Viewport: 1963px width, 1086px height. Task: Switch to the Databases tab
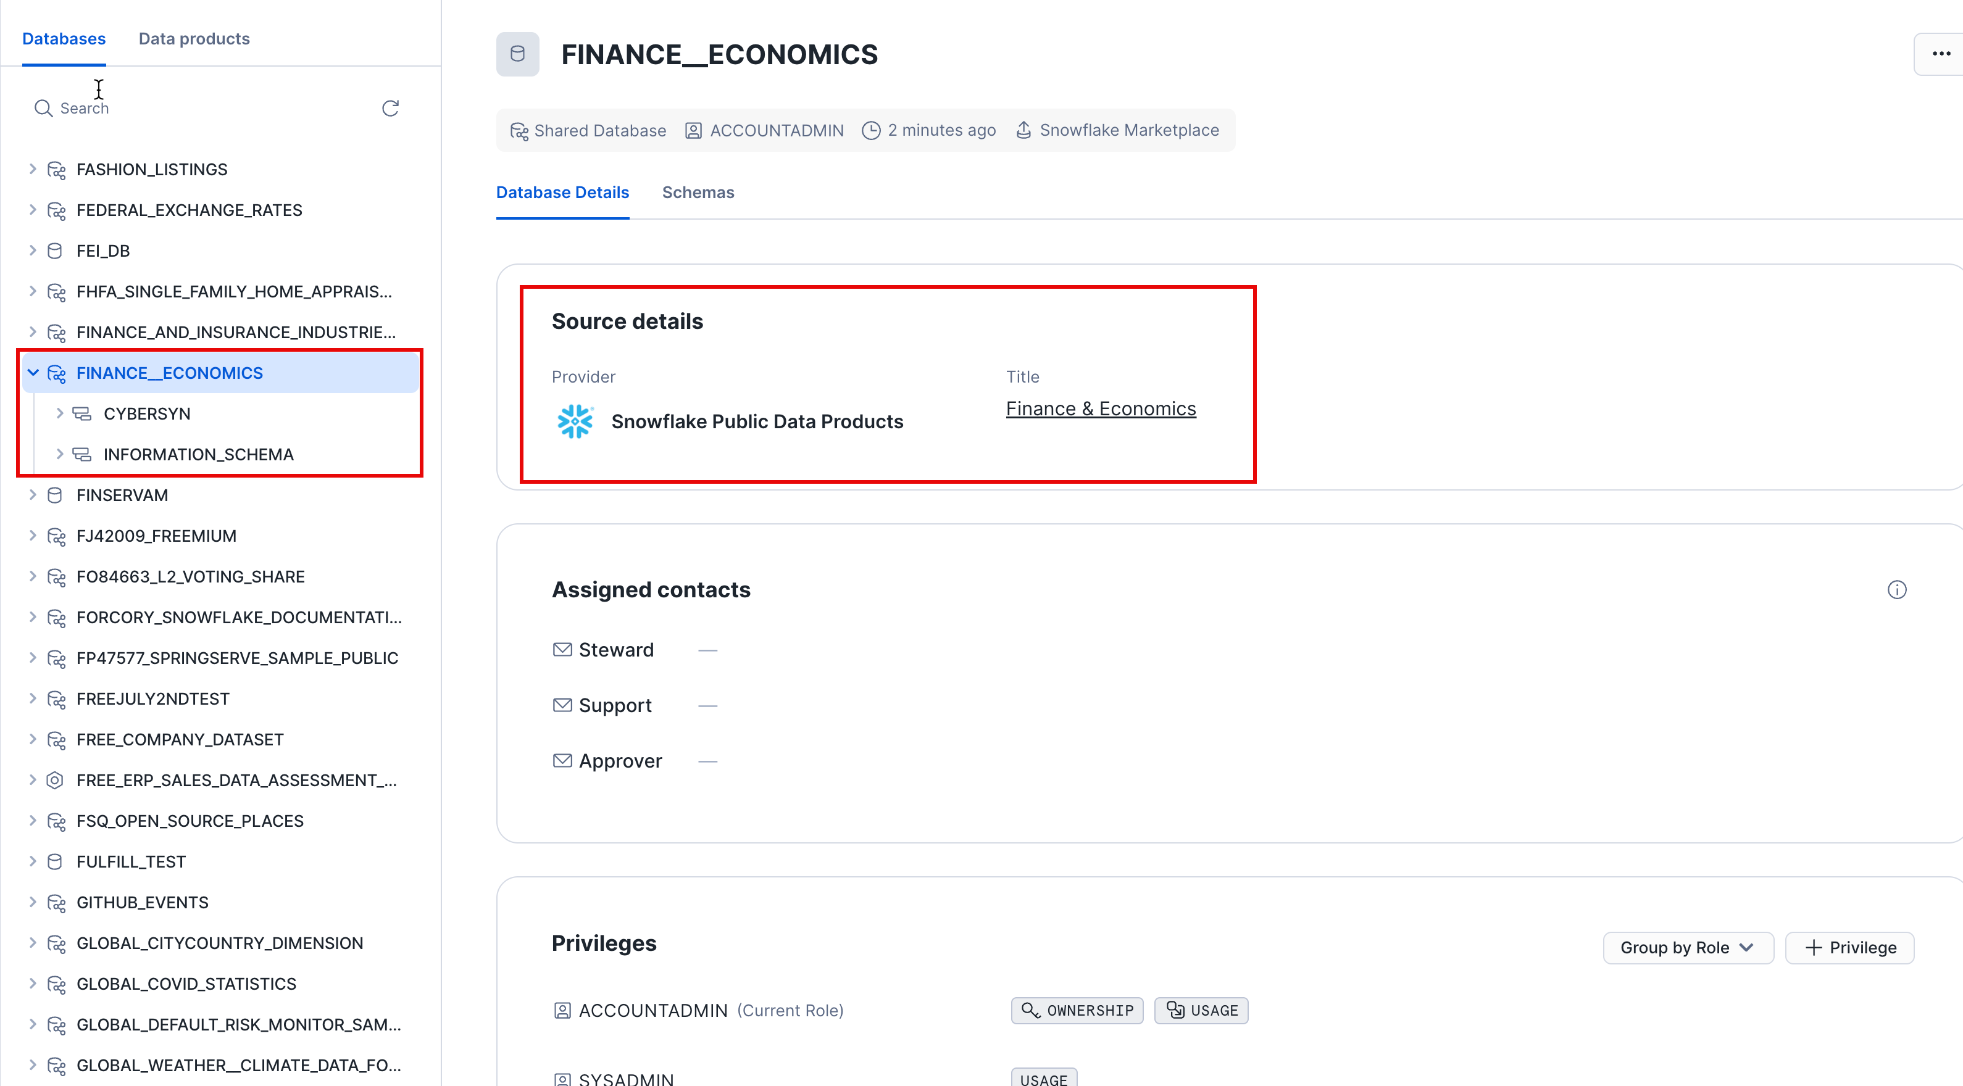64,39
